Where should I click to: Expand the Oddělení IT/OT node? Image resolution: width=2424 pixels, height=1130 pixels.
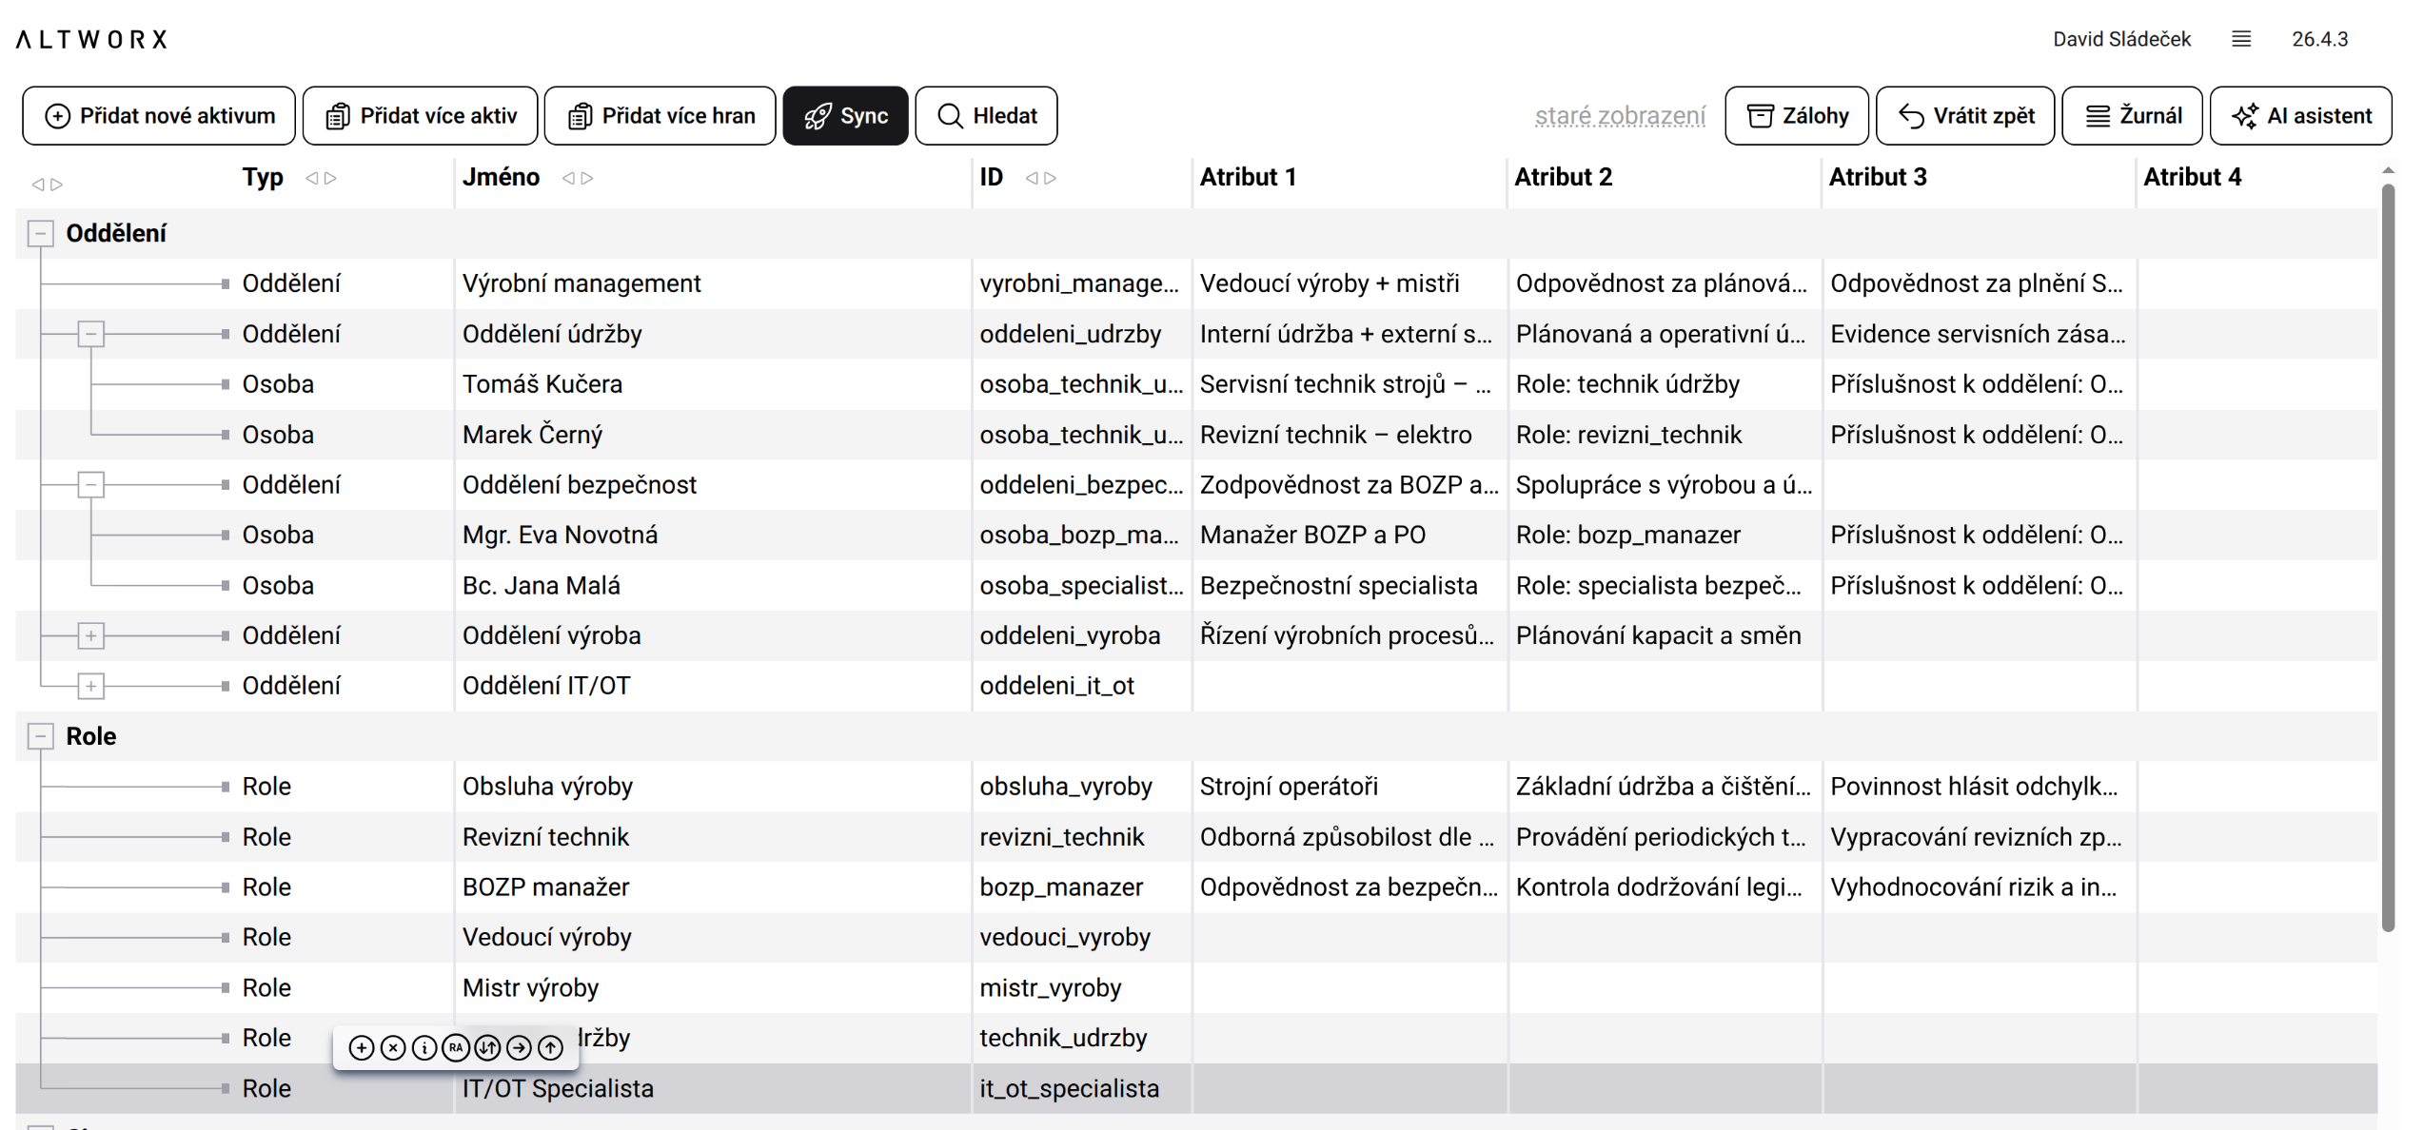90,686
